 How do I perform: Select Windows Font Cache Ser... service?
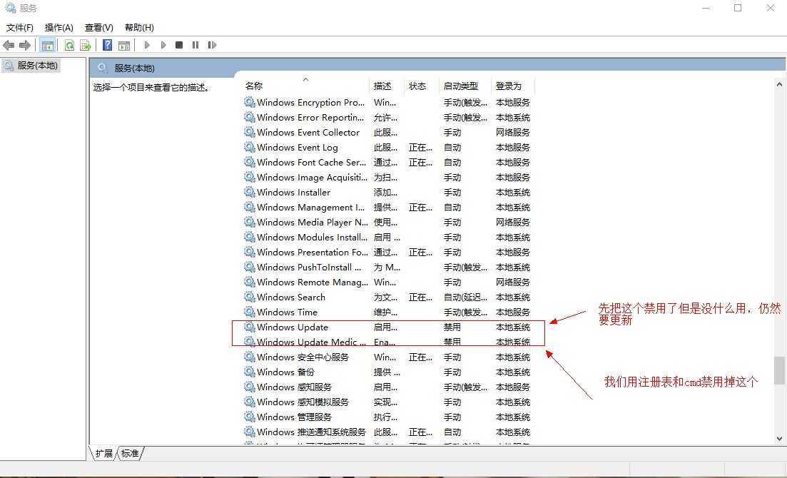click(x=387, y=163)
